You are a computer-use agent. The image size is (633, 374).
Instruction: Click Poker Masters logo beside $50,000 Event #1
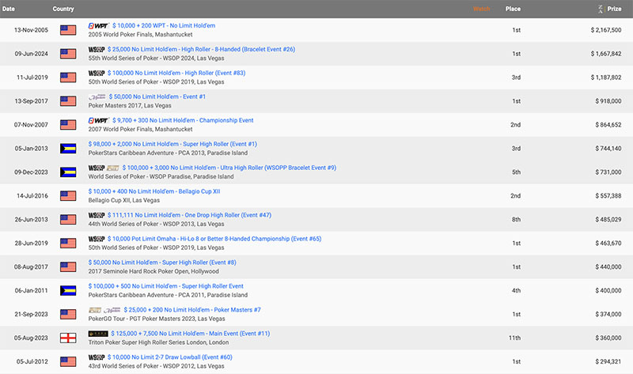(97, 97)
